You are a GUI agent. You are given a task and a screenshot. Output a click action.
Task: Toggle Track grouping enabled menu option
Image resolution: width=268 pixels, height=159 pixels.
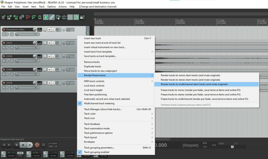tap(116, 152)
